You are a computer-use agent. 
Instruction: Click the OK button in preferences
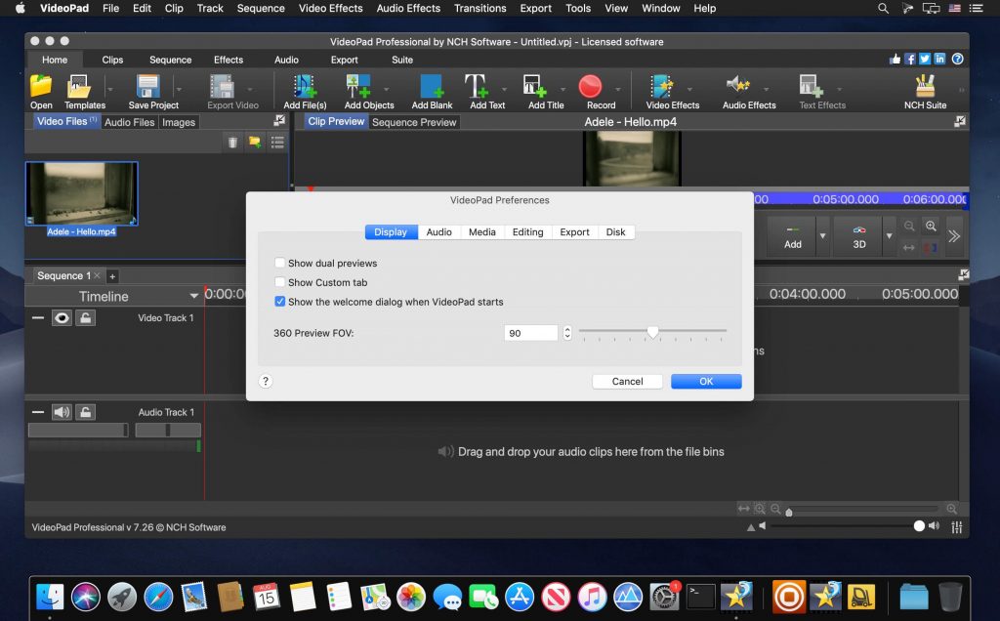pyautogui.click(x=705, y=381)
